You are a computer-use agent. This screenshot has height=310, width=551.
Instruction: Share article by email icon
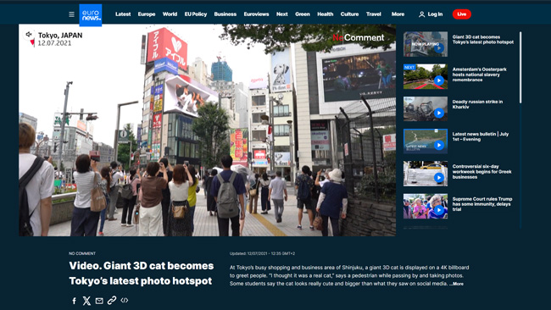click(x=99, y=301)
